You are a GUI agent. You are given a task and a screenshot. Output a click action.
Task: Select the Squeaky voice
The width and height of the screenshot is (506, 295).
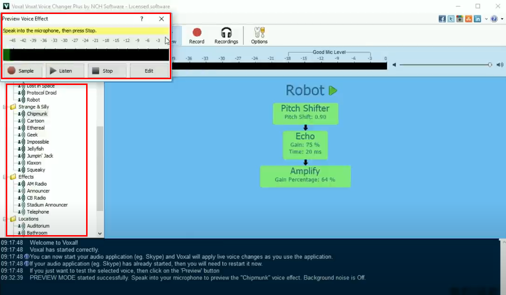tap(36, 170)
